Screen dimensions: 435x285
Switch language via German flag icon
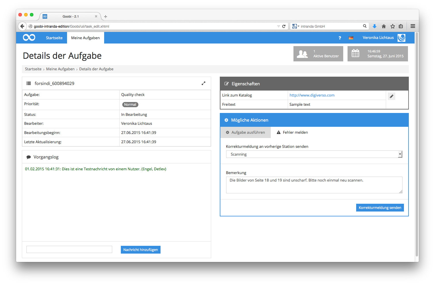coord(351,38)
